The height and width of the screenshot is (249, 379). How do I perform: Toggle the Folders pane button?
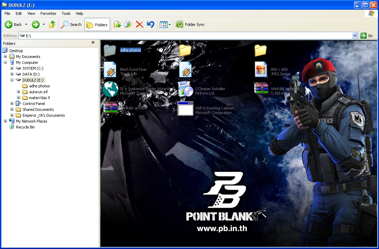(x=97, y=25)
